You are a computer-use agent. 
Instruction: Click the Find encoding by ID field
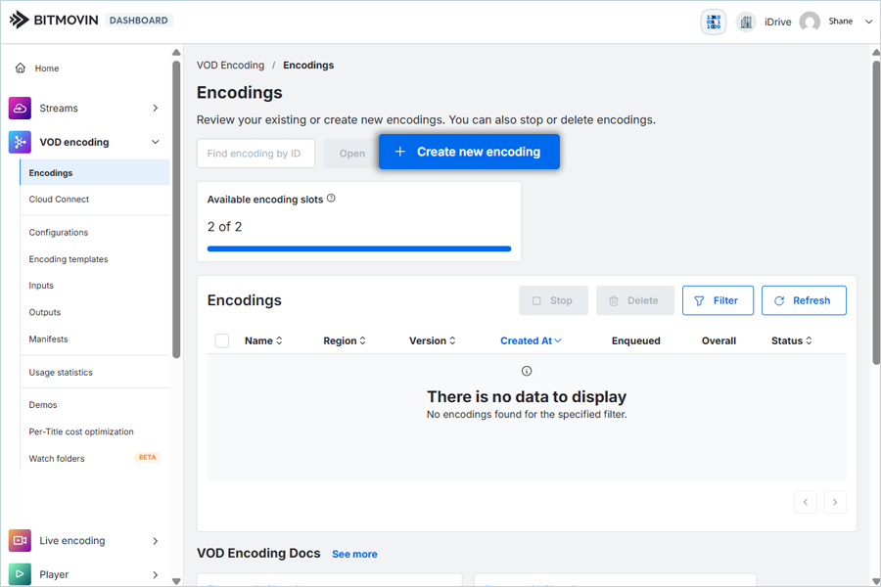pyautogui.click(x=255, y=154)
